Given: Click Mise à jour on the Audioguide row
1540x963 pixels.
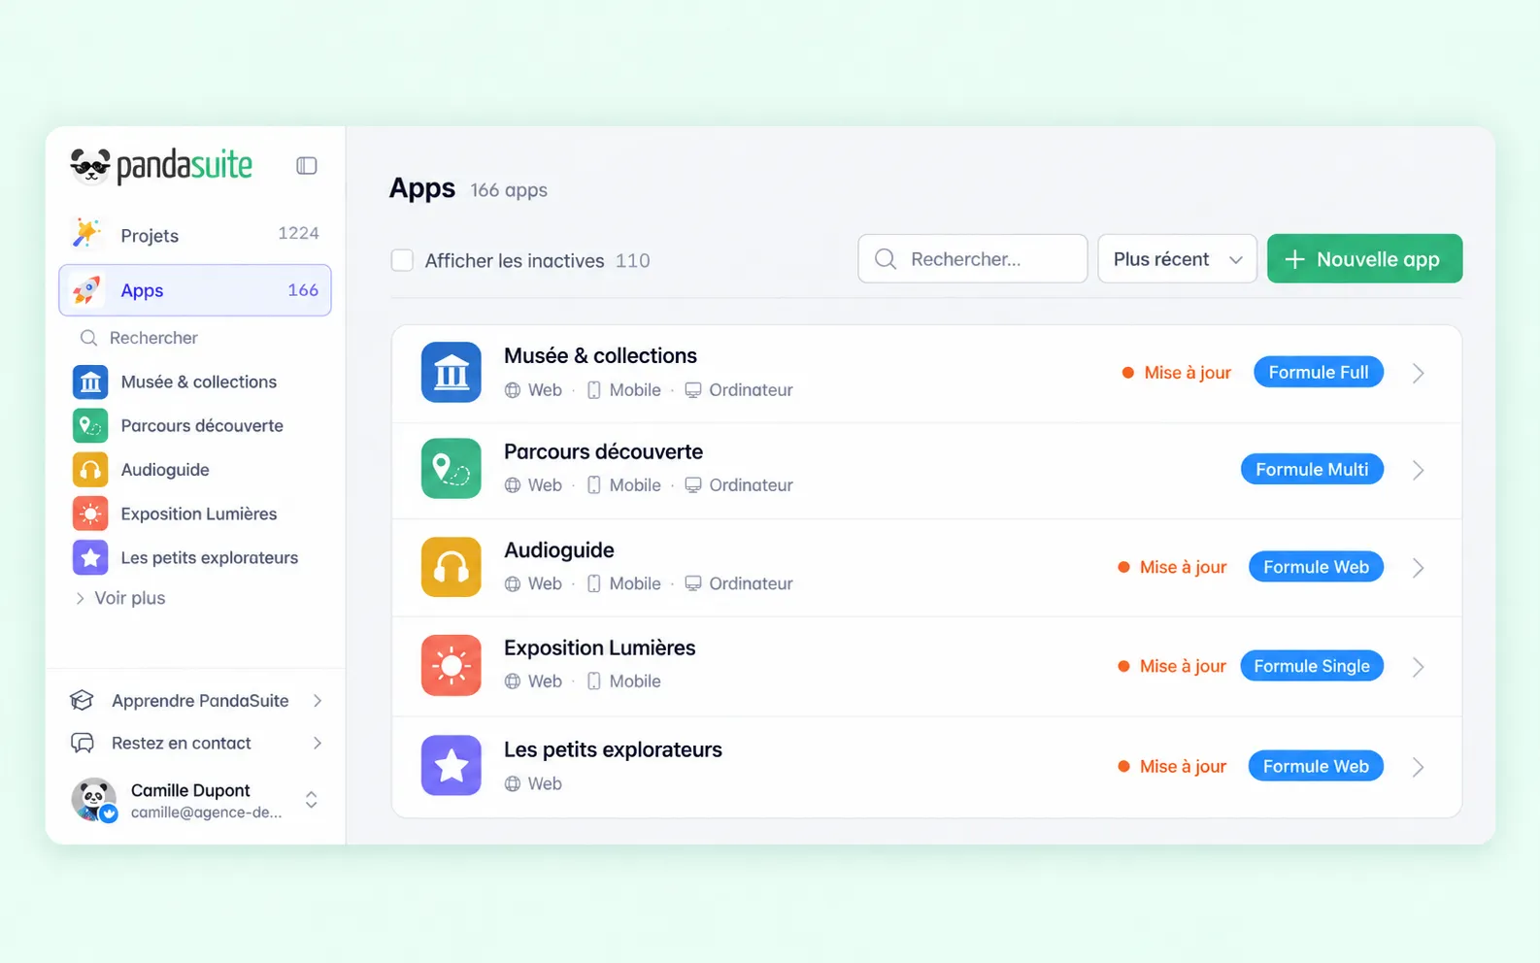Looking at the screenshot, I should [x=1172, y=567].
